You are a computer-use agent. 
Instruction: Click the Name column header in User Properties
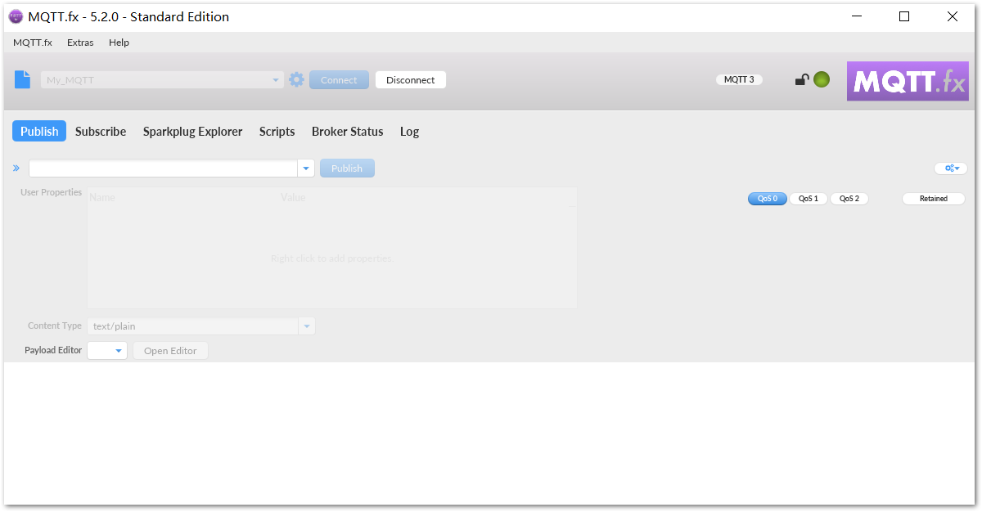coord(102,197)
